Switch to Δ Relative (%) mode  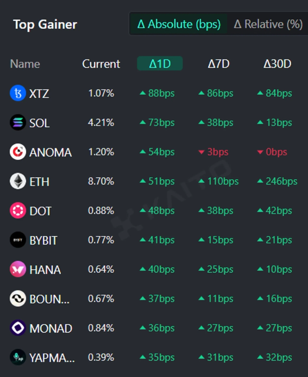point(268,24)
